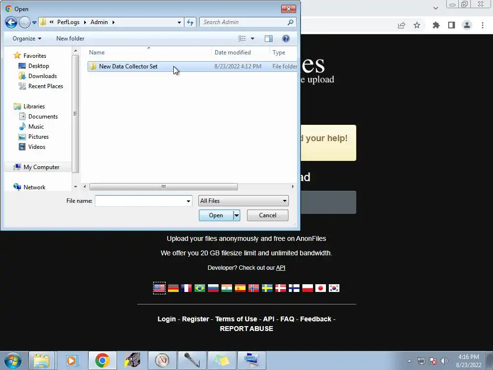Open the Chrome extensions puzzle icon

tap(436, 25)
